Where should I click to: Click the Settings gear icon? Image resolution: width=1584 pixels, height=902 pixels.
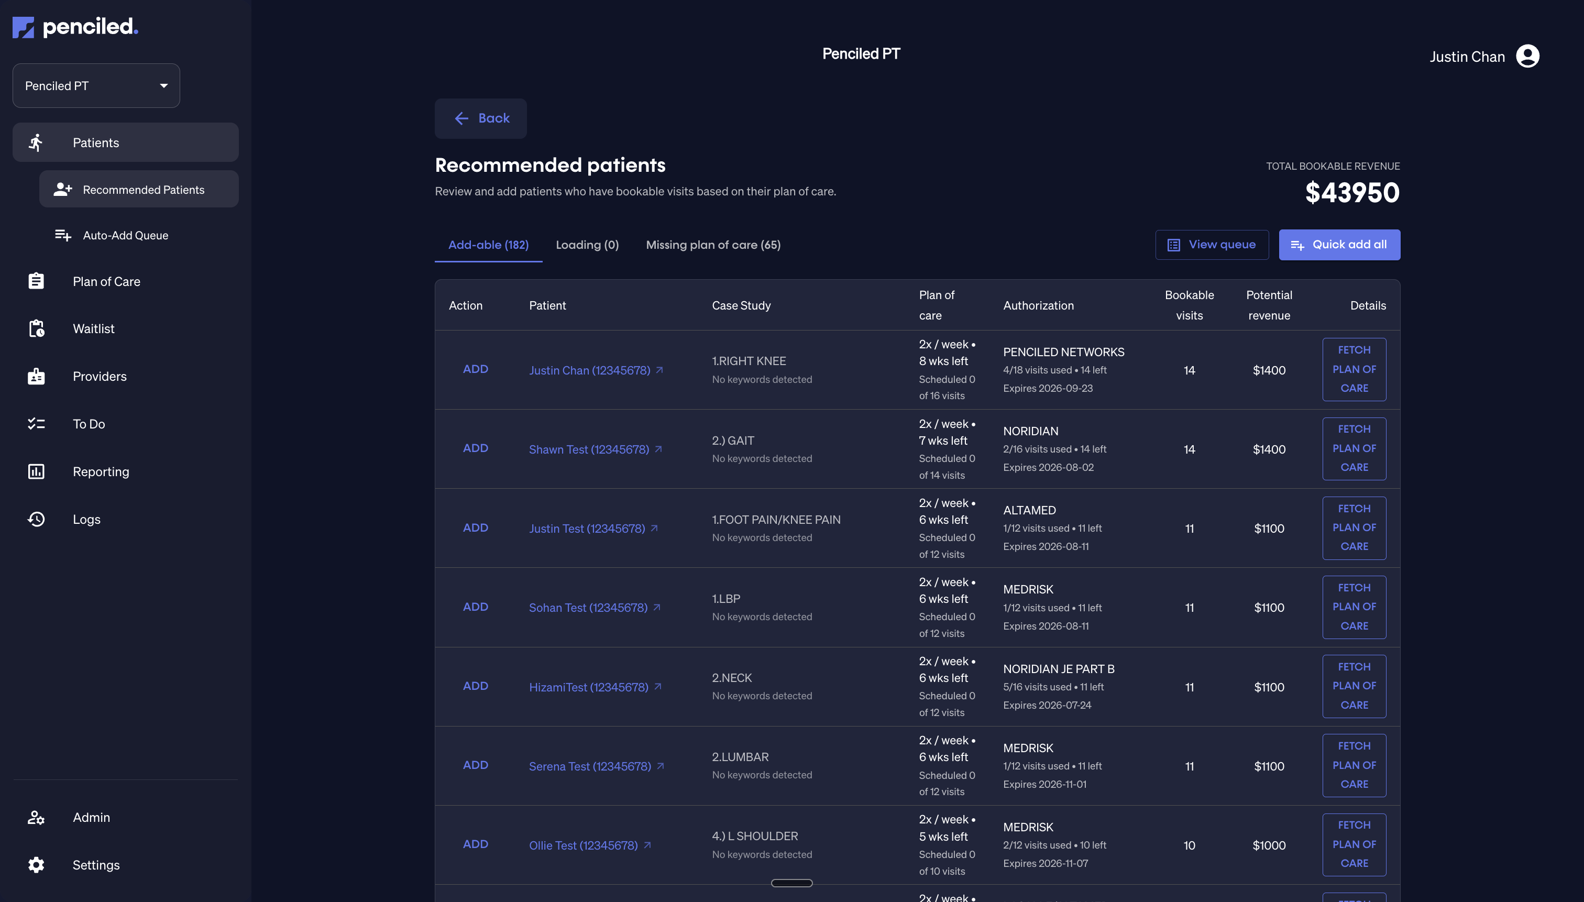click(x=36, y=865)
